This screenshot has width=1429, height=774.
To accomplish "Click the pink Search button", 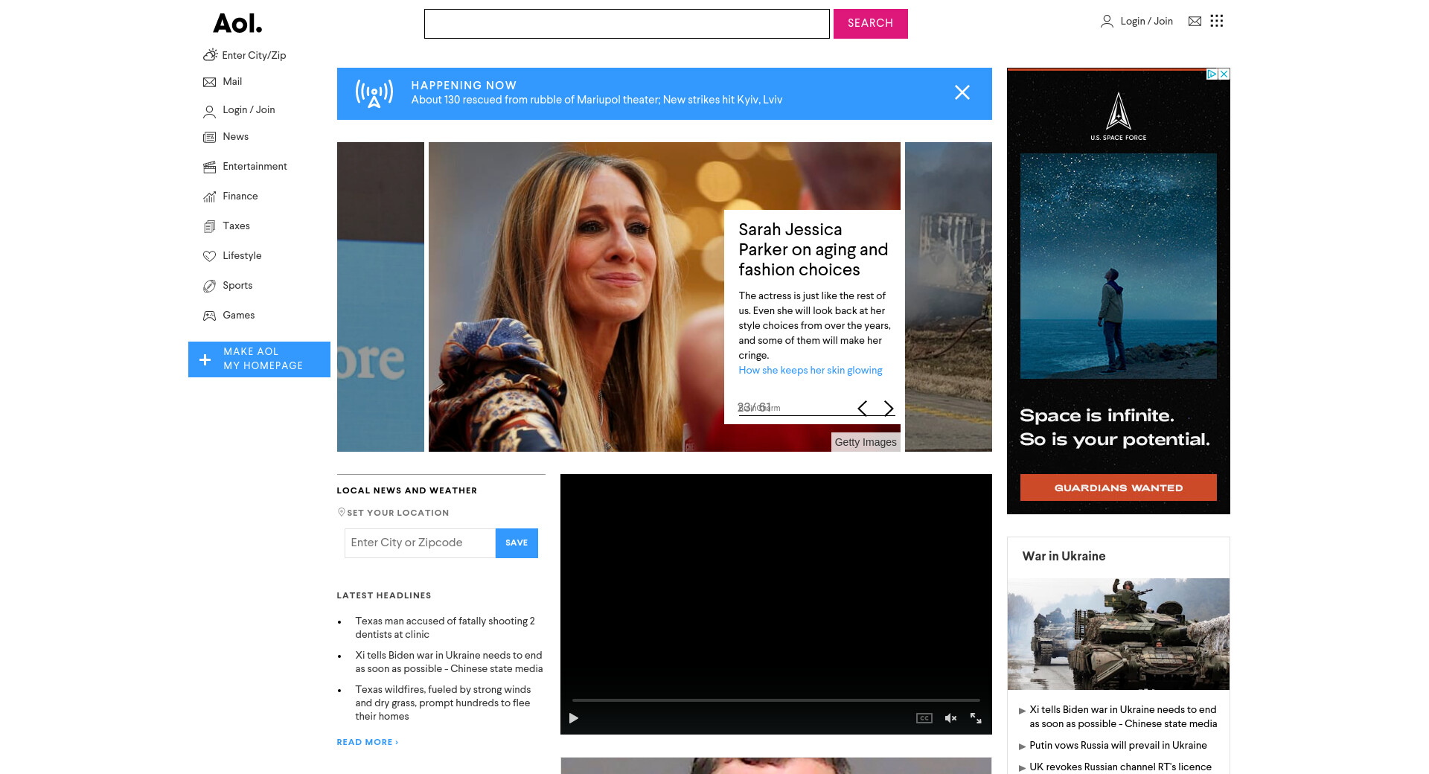I will coord(870,24).
